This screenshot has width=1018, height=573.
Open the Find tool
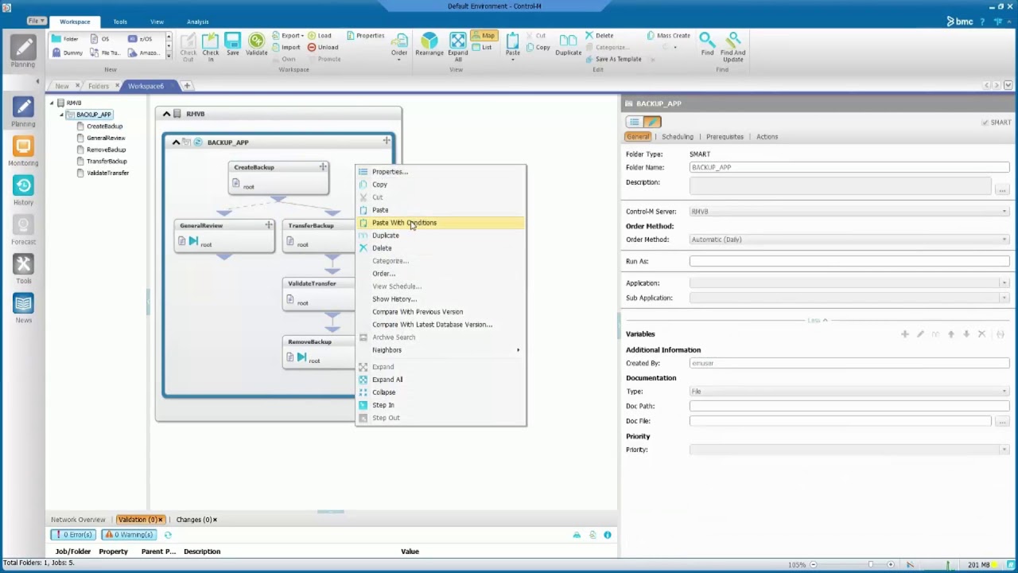point(707,45)
